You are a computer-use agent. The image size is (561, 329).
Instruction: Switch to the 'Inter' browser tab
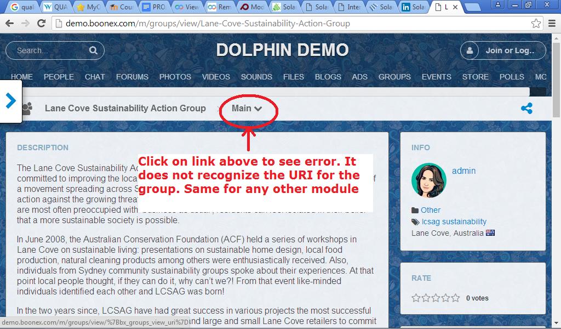click(x=350, y=7)
